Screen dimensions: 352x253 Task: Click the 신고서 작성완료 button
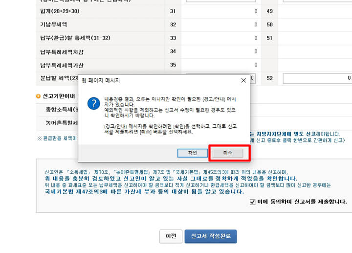(211, 236)
